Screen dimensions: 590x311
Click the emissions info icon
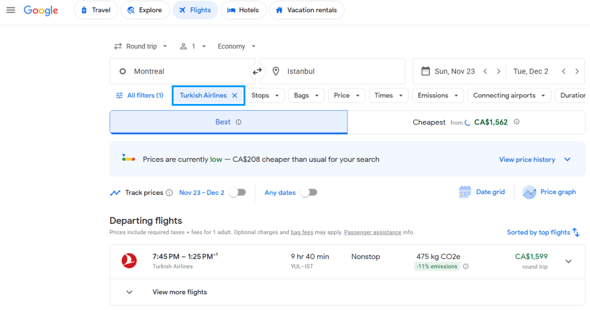pyautogui.click(x=466, y=266)
